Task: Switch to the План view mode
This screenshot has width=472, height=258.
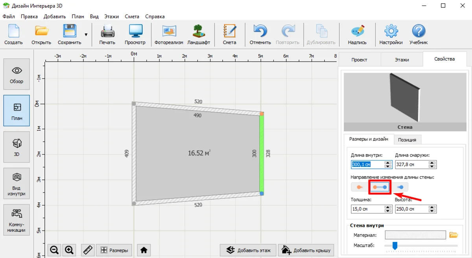Action: pos(17,111)
